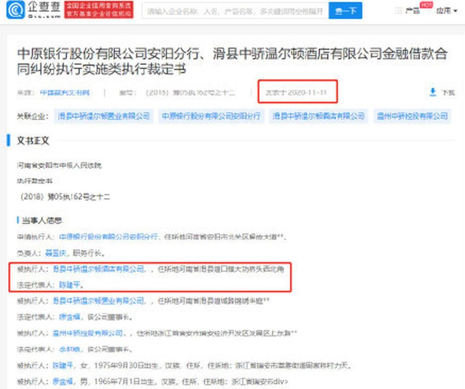Select 滑县中骄温尔顿酒店有限公司 related company tag
The width and height of the screenshot is (465, 389).
point(319,116)
